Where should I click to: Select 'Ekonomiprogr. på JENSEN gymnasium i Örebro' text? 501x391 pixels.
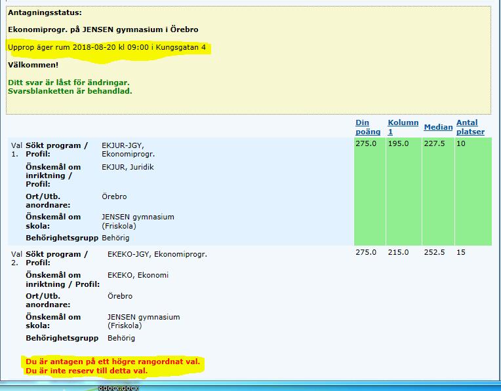pyautogui.click(x=103, y=29)
